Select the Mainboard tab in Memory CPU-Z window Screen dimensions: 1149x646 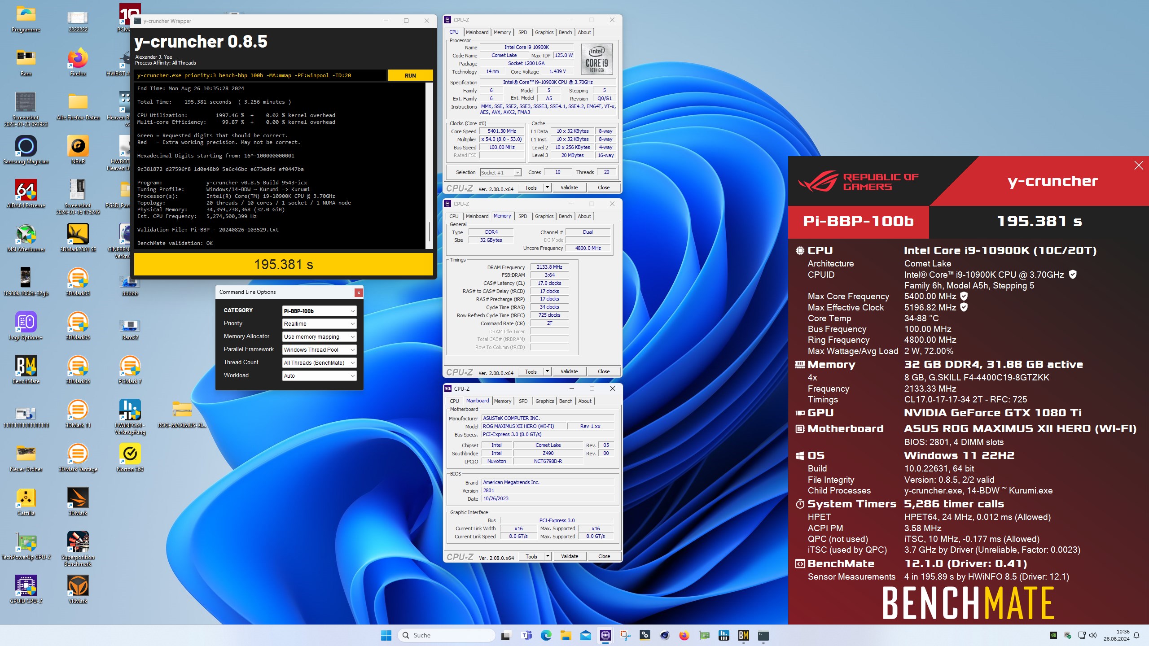(477, 216)
